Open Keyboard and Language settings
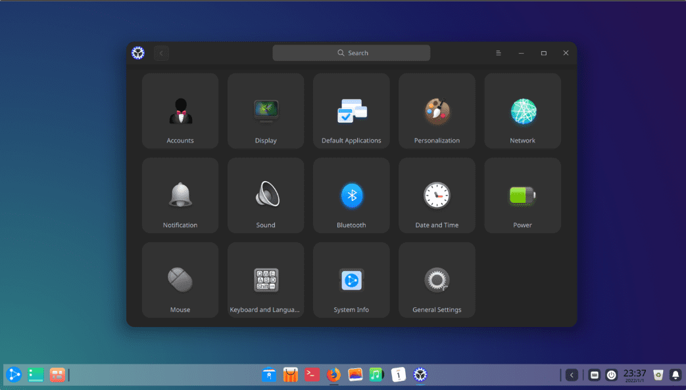The width and height of the screenshot is (686, 390). point(266,280)
